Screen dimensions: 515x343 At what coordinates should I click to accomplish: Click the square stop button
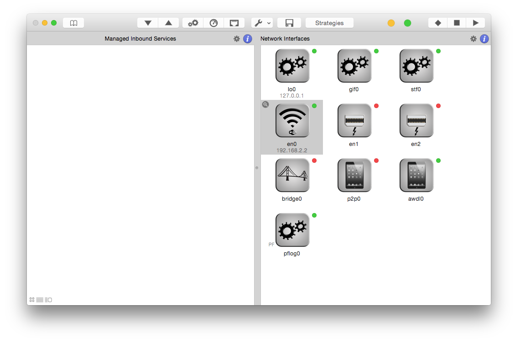457,23
